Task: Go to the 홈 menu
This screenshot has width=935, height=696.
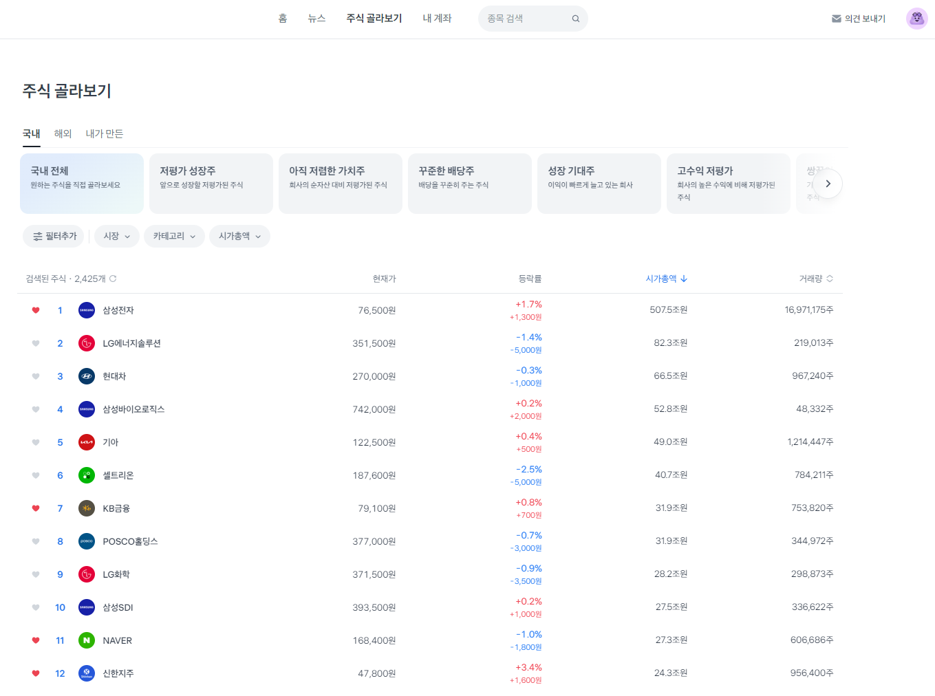Action: [x=282, y=19]
